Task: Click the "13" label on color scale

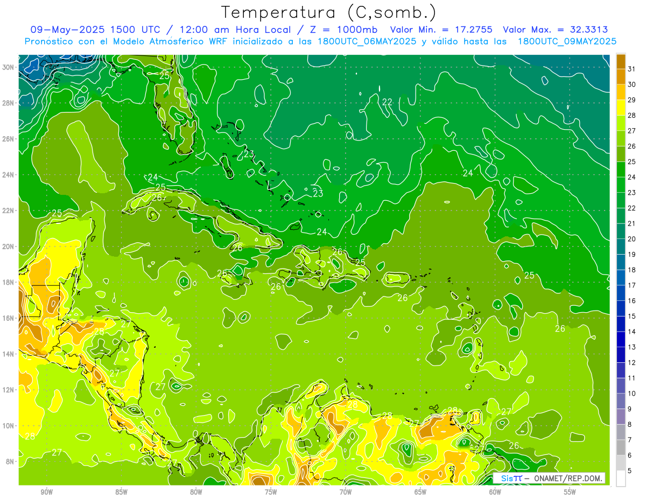Action: point(631,347)
